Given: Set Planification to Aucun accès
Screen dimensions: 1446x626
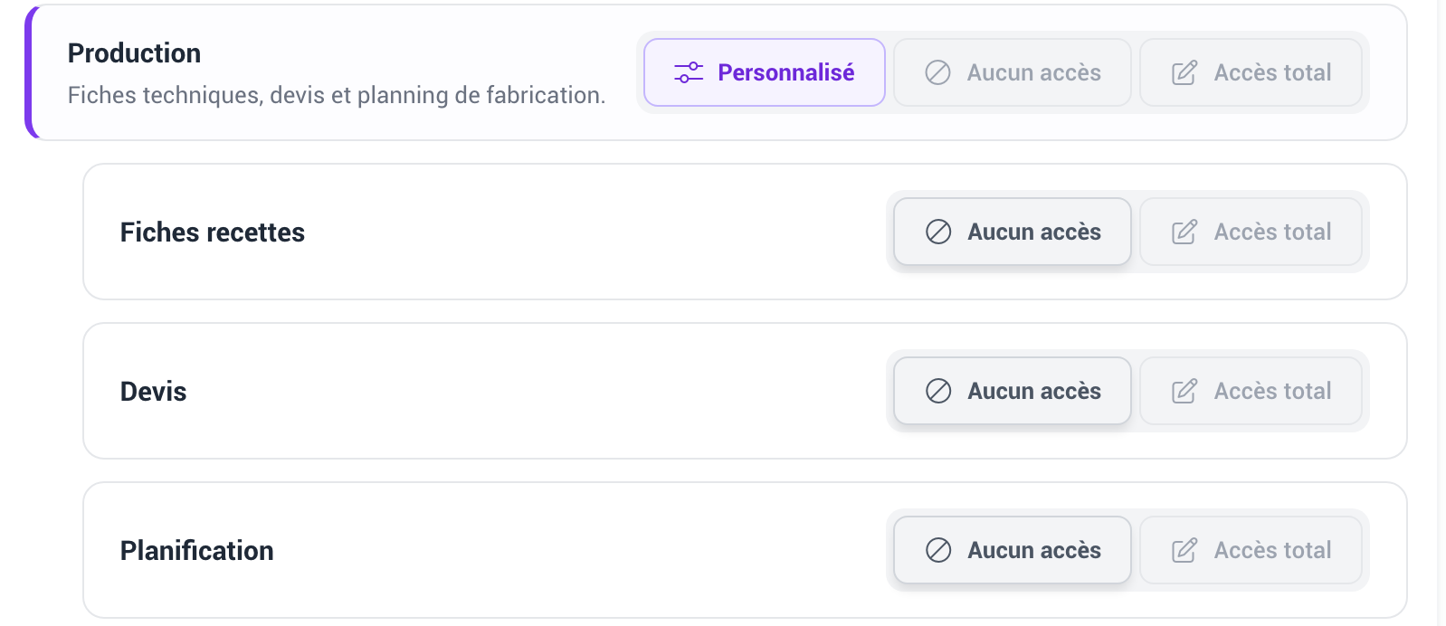Looking at the screenshot, I should coord(1013,550).
